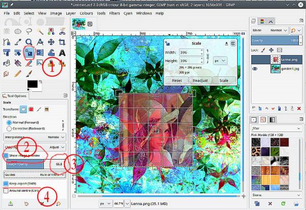Open the Guides dropdown

coord(35,175)
